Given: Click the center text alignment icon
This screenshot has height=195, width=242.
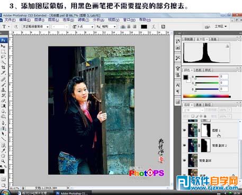Looking at the screenshot, I should 129,26.
